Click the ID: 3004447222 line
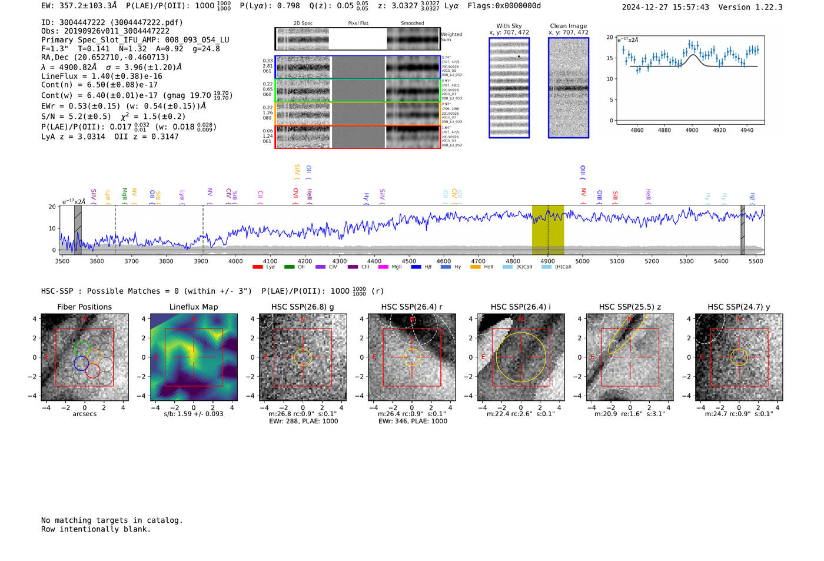Image resolution: width=824 pixels, height=561 pixels. pyautogui.click(x=112, y=22)
